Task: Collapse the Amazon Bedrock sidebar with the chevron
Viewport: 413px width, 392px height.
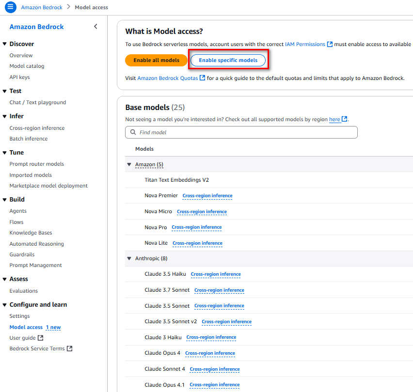Action: tap(95, 27)
